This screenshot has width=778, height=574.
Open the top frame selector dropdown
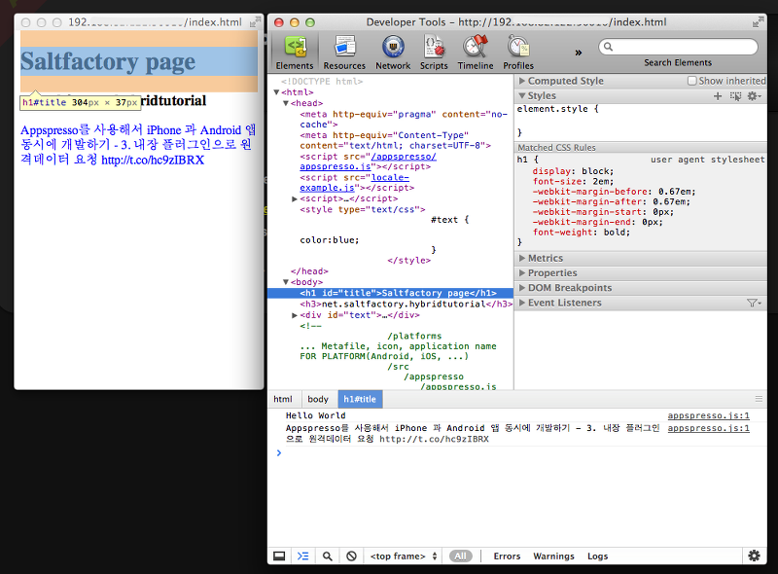point(404,556)
